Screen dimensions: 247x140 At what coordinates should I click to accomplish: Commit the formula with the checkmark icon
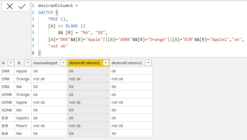point(22,6)
